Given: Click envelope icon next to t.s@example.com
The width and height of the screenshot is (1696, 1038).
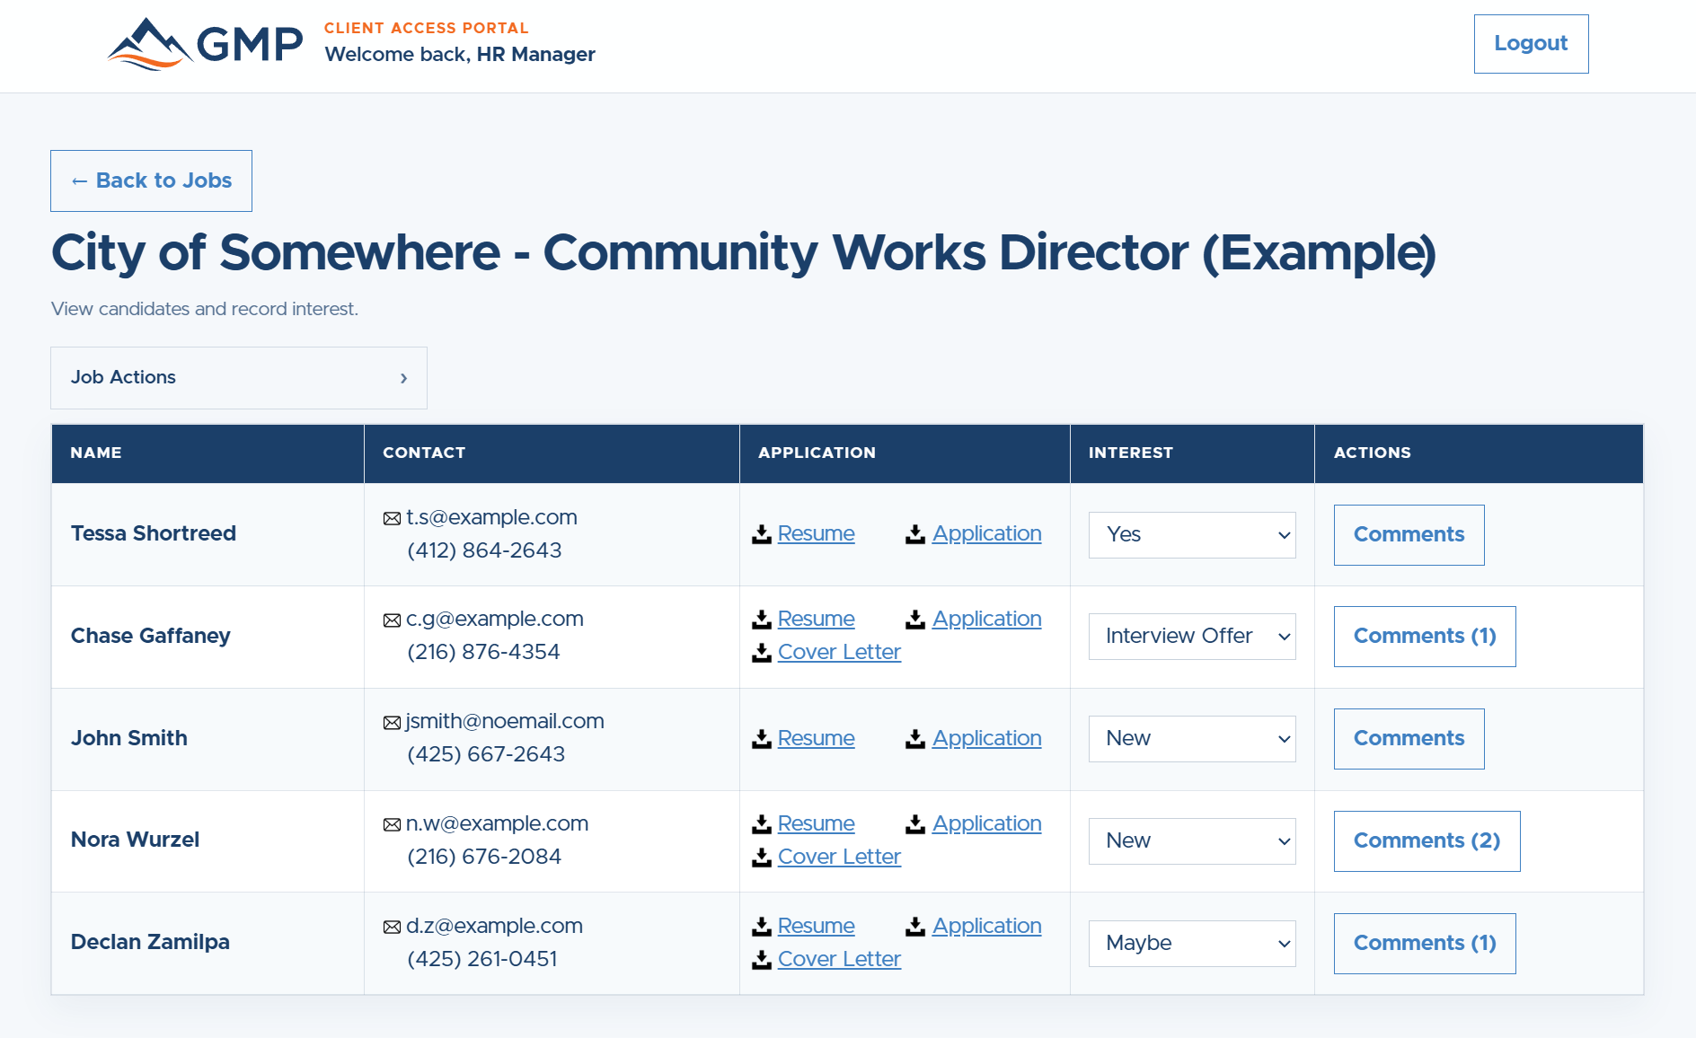Looking at the screenshot, I should tap(392, 518).
